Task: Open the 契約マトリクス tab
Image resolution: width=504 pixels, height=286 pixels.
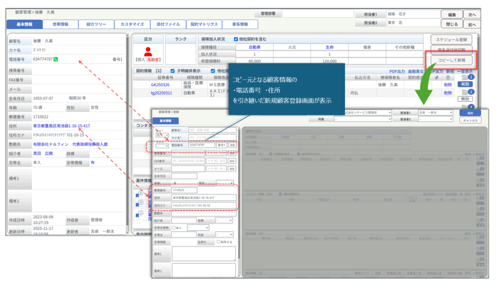Action: 203,24
